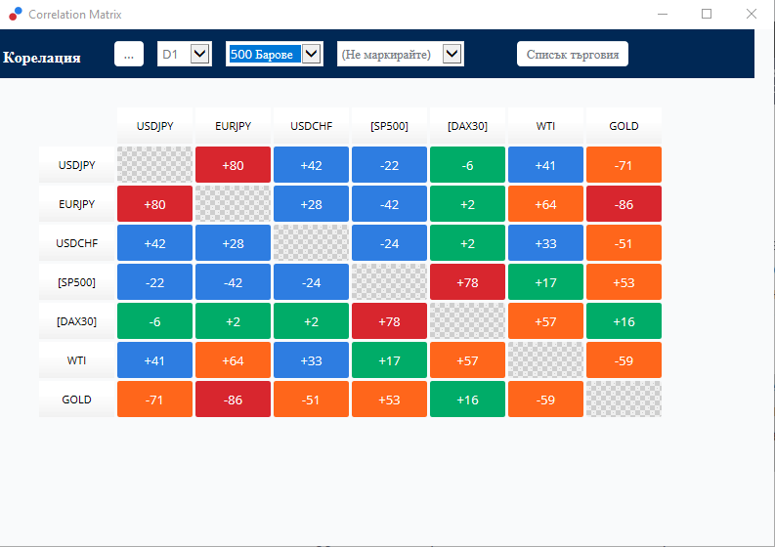Image resolution: width=775 pixels, height=547 pixels.
Task: Click +53 cell in GOLD row
Action: 389,400
